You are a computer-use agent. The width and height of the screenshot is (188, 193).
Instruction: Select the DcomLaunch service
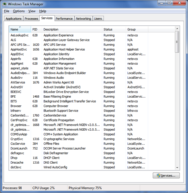19,148
